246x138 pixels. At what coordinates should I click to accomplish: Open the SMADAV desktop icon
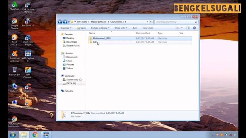[15, 6]
